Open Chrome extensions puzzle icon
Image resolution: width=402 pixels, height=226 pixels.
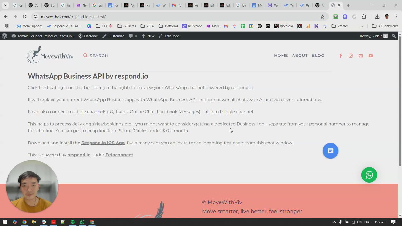point(364,17)
